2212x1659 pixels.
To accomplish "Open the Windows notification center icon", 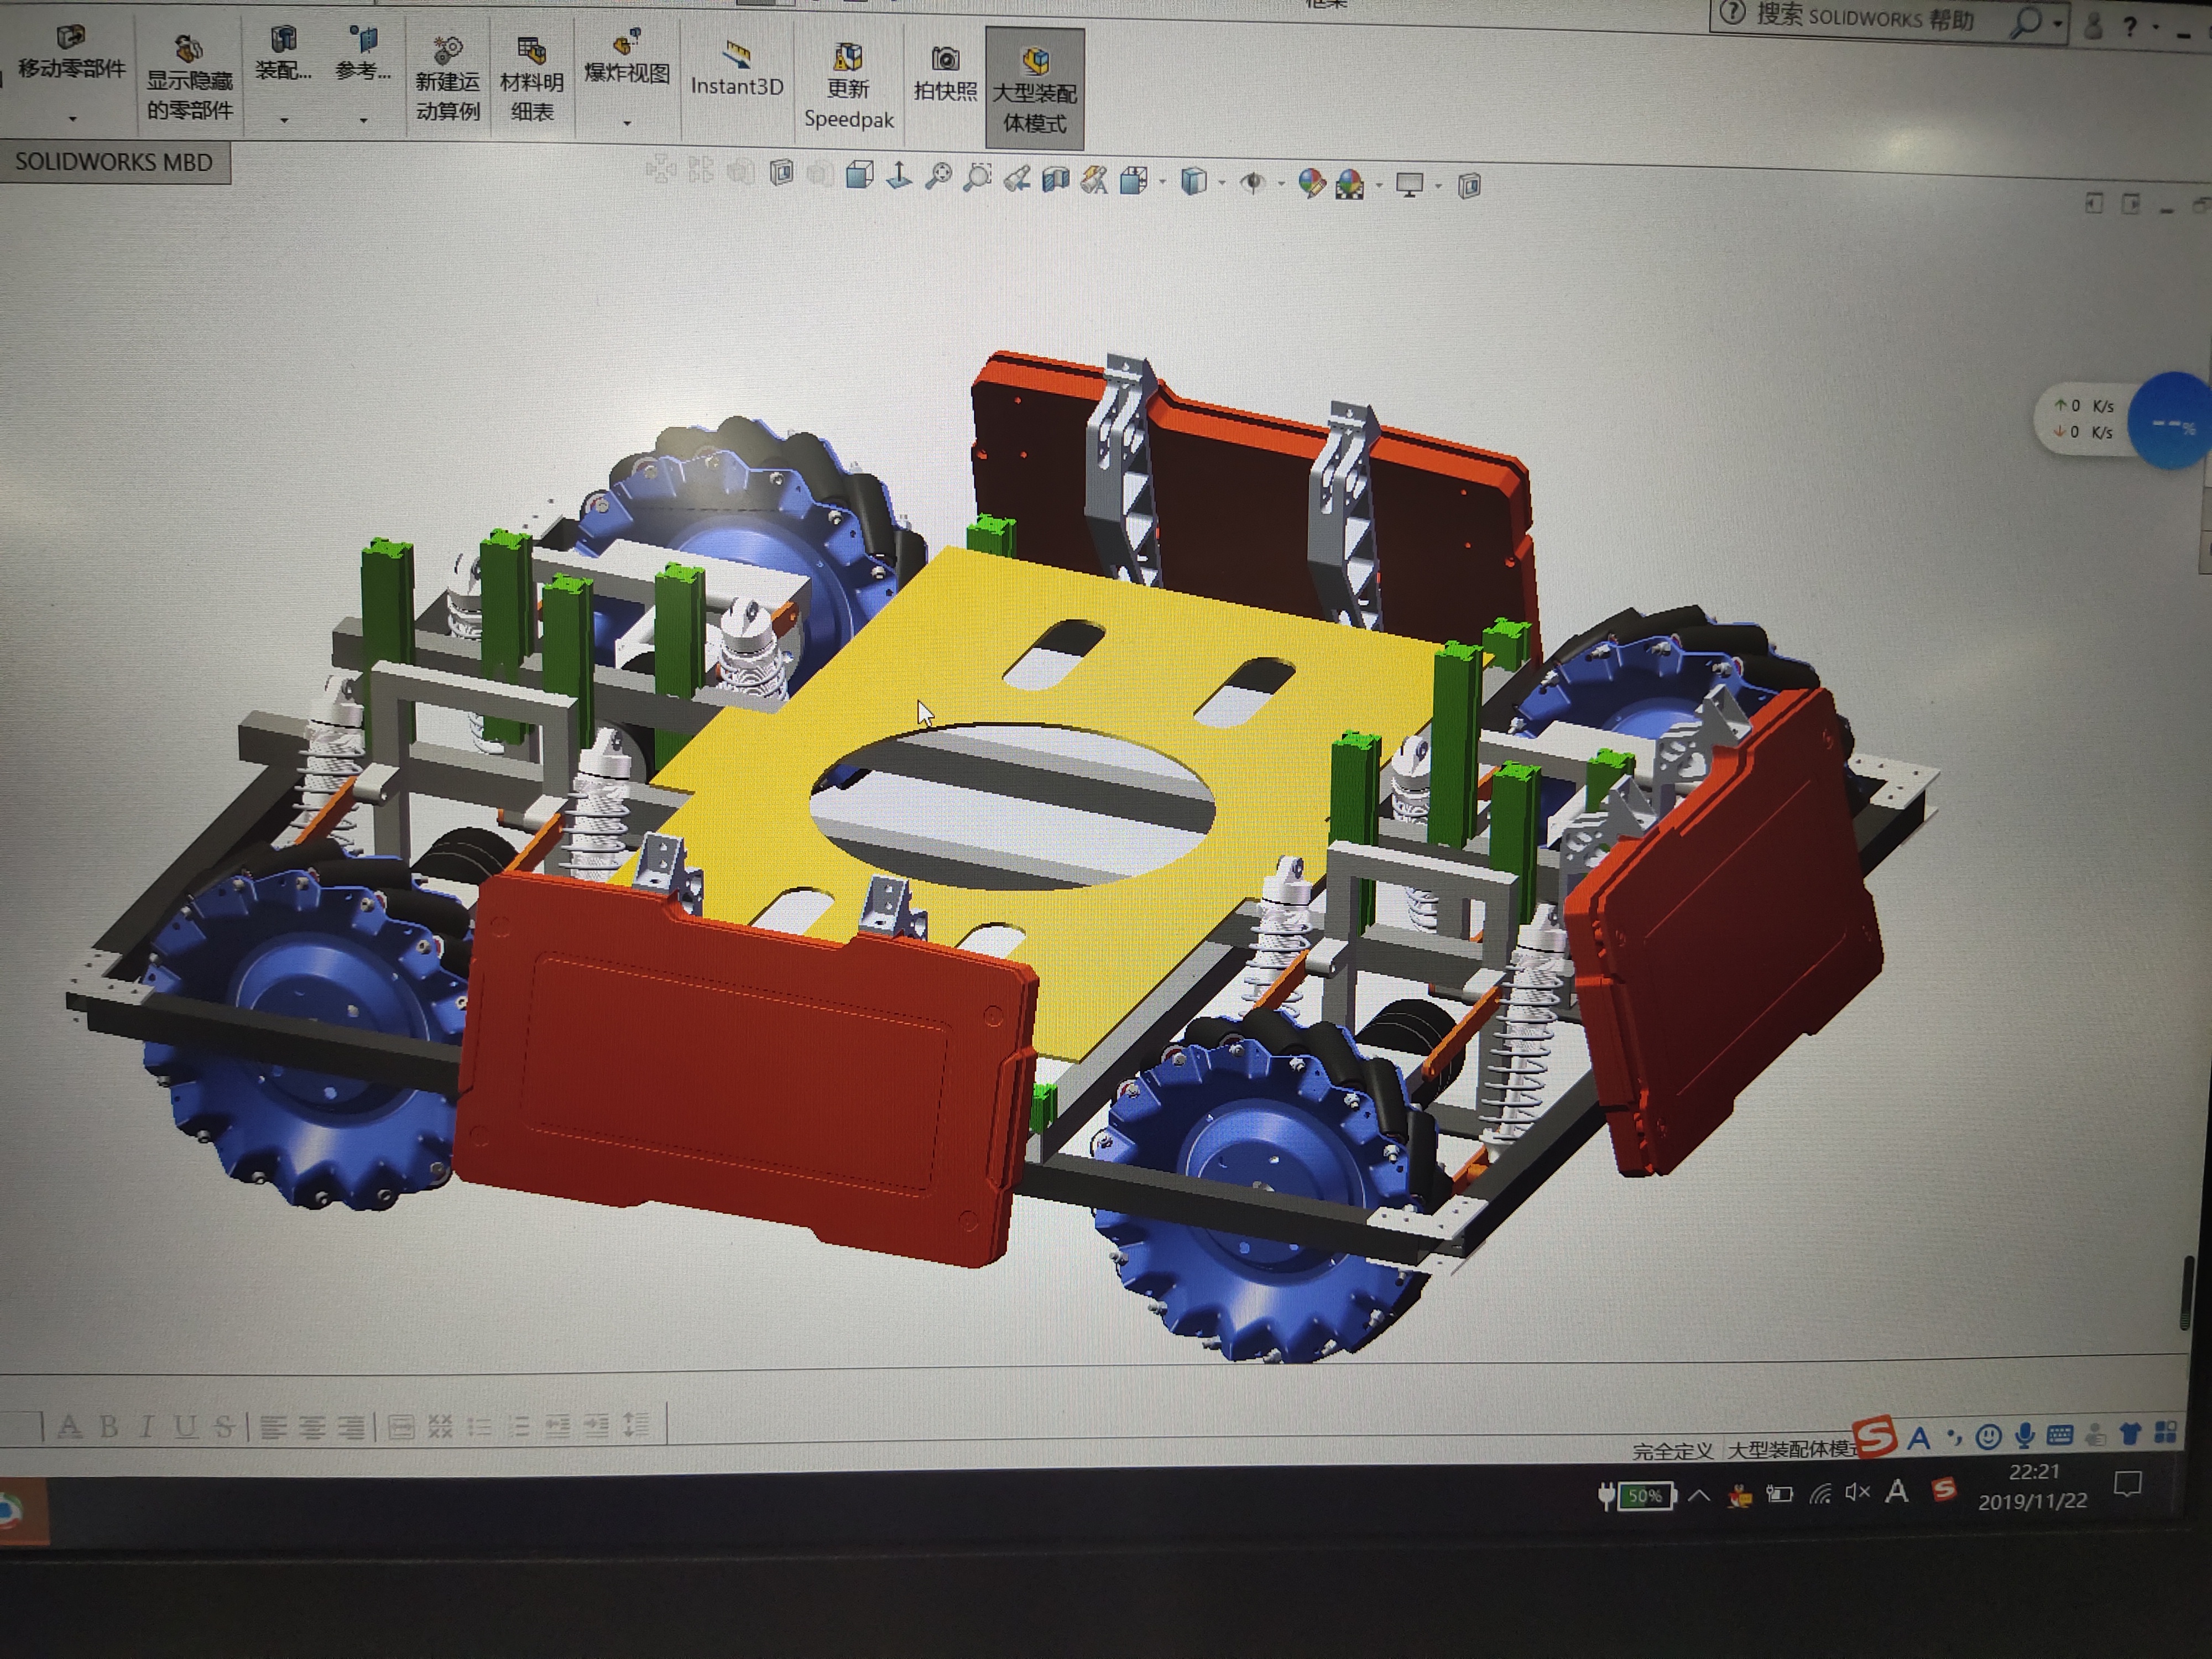I will pyautogui.click(x=2128, y=1485).
